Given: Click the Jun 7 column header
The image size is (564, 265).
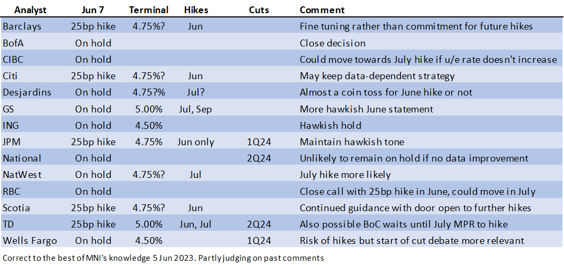Looking at the screenshot, I should (93, 10).
